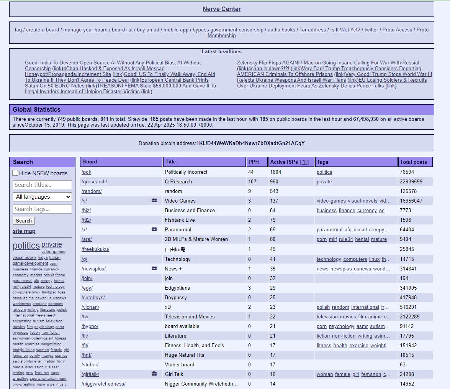This screenshot has width=450, height=389.
Task: Click the large politics tag in the sidebar
Action: (x=26, y=246)
